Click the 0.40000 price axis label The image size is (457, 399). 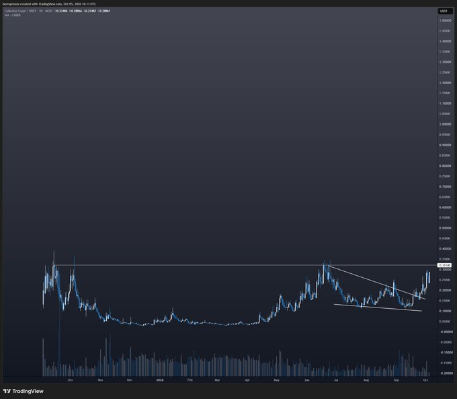[x=445, y=249]
